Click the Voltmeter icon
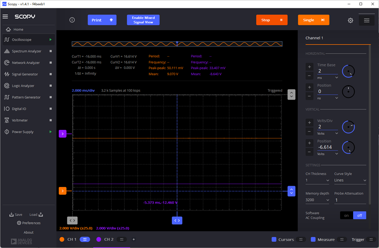This screenshot has height=248, width=379. pos(7,120)
